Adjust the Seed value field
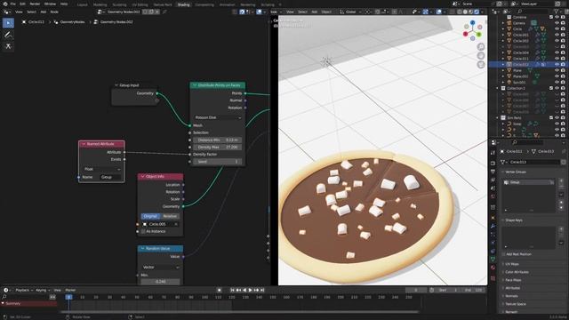Screen dimensions: 569x320 pos(217,162)
